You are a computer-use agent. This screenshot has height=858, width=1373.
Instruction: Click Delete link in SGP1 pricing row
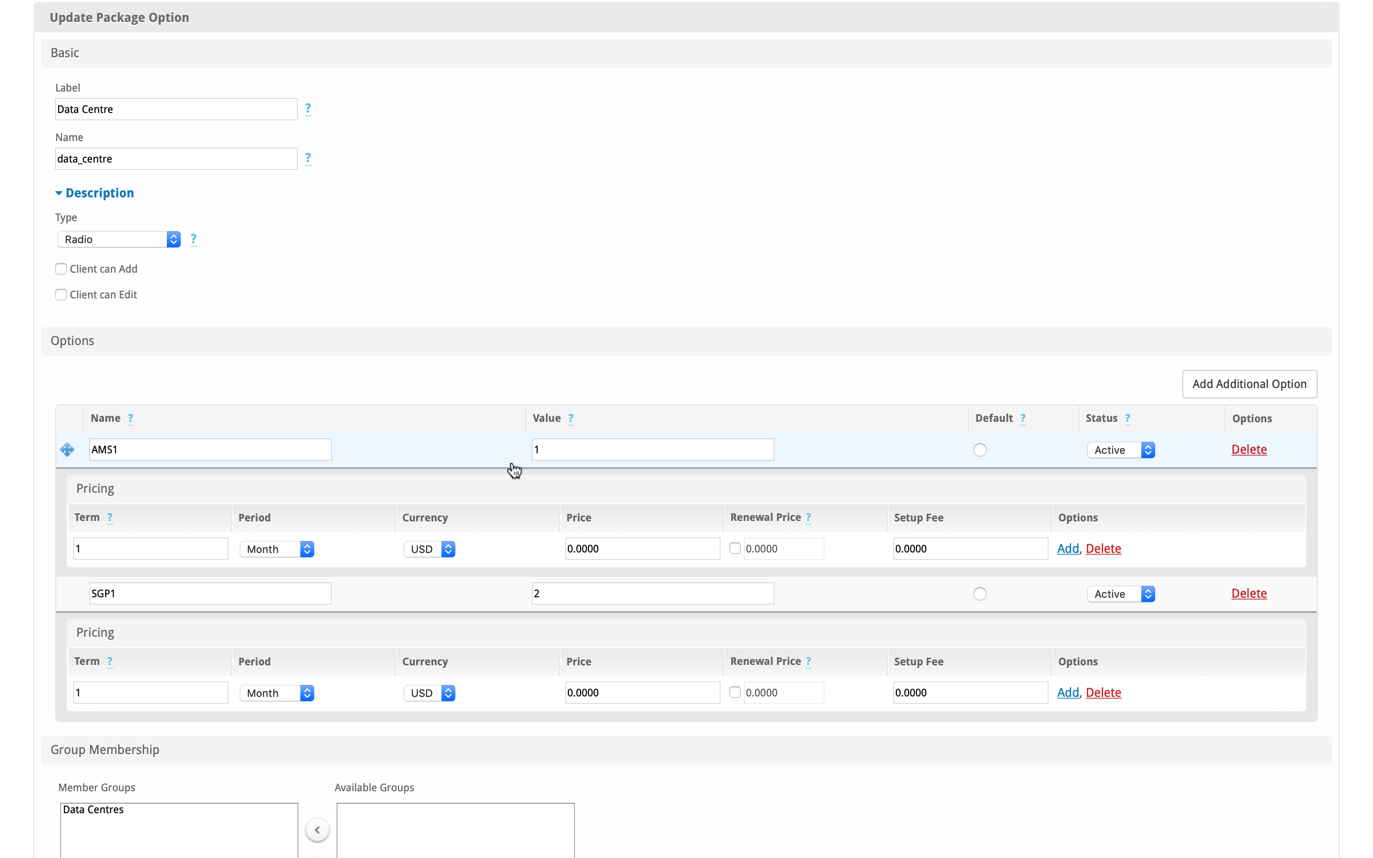pyautogui.click(x=1104, y=693)
